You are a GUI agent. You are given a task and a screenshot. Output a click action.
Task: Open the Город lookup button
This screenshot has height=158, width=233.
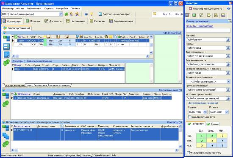(x=228, y=48)
